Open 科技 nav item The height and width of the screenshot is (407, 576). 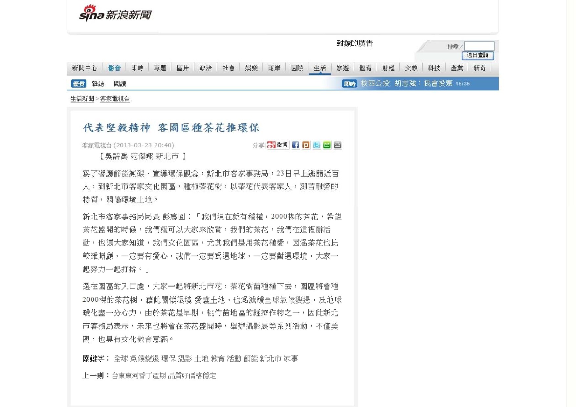pyautogui.click(x=434, y=68)
